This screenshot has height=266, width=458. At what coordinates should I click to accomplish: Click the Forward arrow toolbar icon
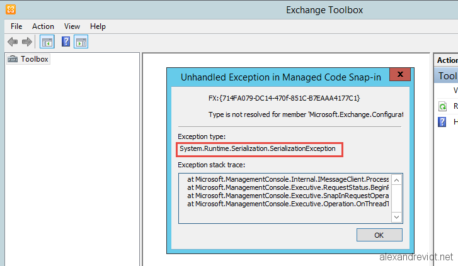27,42
